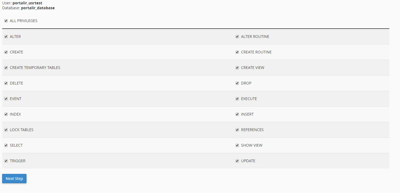The width and height of the screenshot is (400, 193).
Task: Toggle the EVENT privilege checkbox
Action: (6, 99)
